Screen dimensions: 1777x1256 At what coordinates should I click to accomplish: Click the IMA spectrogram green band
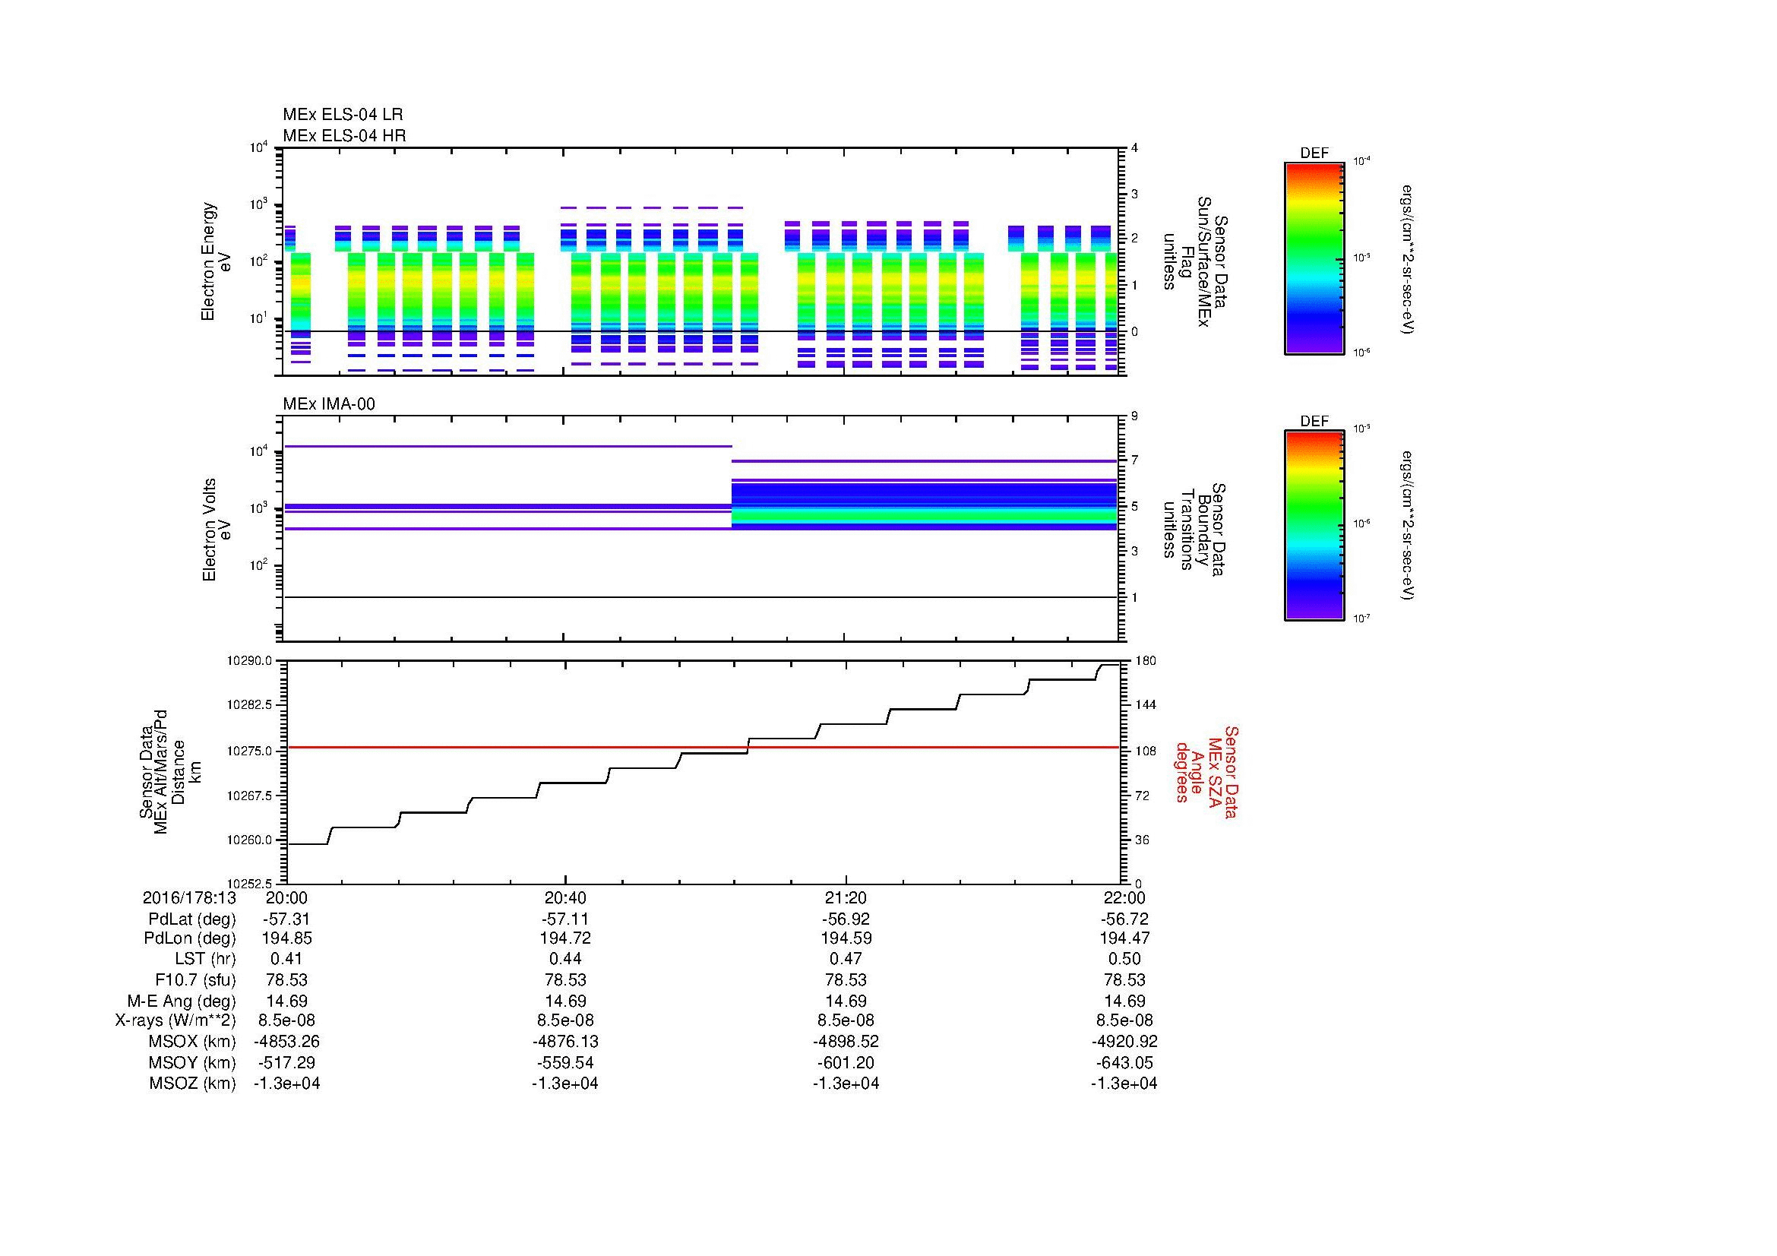coord(925,514)
